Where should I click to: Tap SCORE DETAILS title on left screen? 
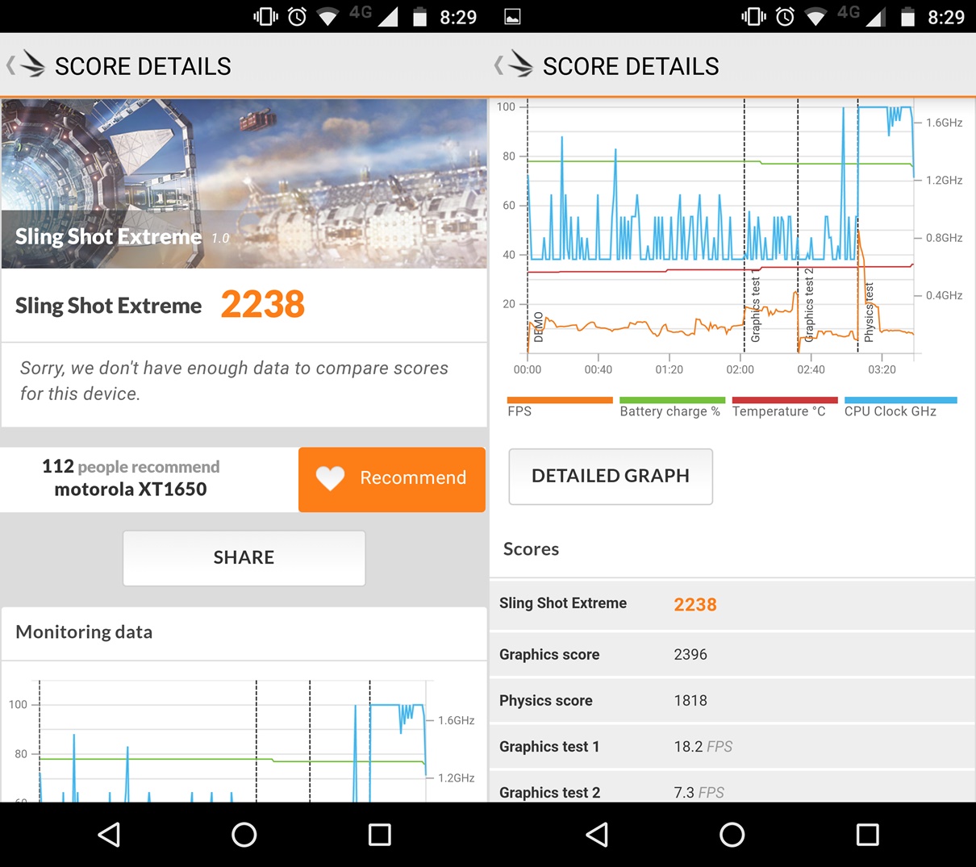point(143,66)
